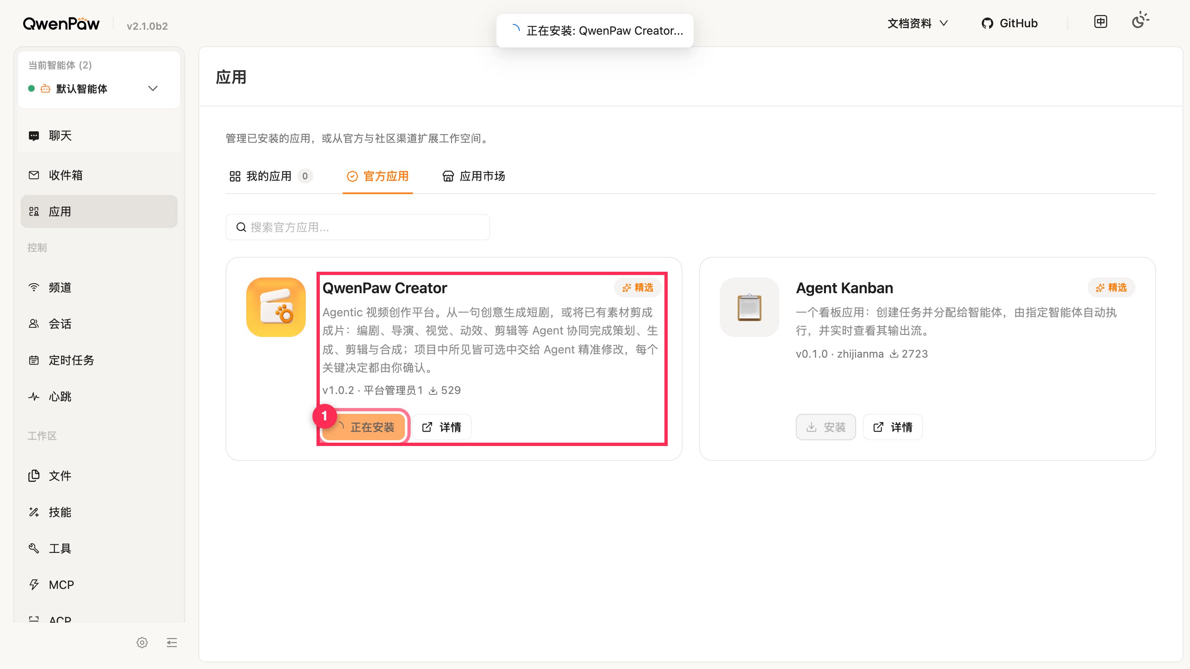This screenshot has width=1190, height=669.
Task: Collapse the sidebar with the fold icon
Action: tap(172, 643)
